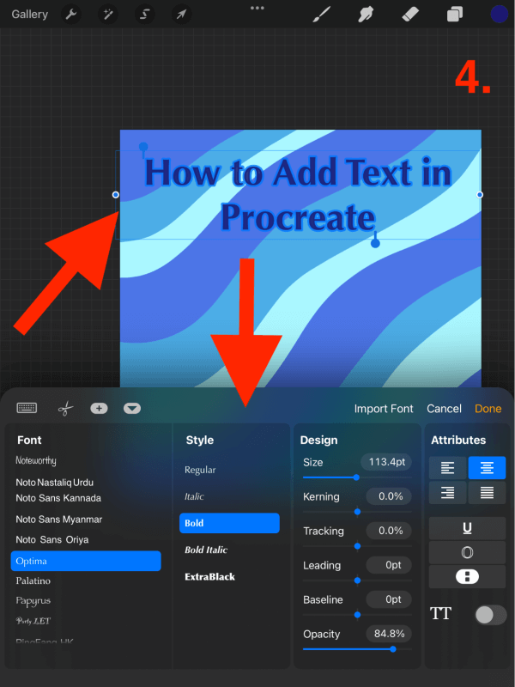The width and height of the screenshot is (515, 687).
Task: Tap the Tracking value 0.0%
Action: (x=389, y=531)
